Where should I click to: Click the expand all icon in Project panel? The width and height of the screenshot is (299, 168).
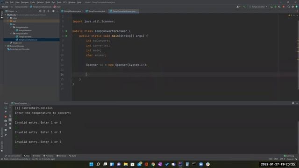coord(44,11)
